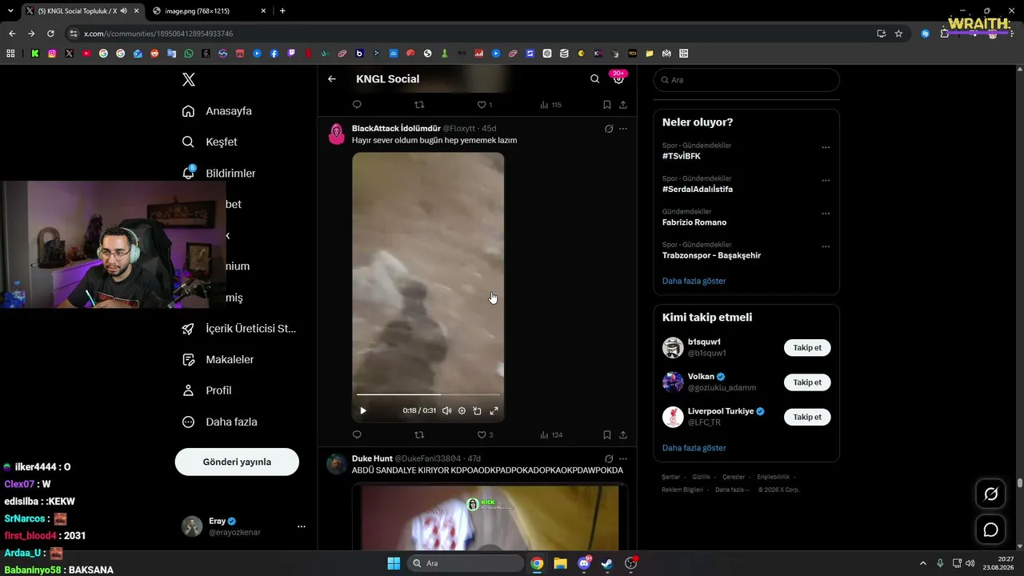Screen dimensions: 1024x576
Task: Seek on the video progress bar
Action: pos(428,394)
